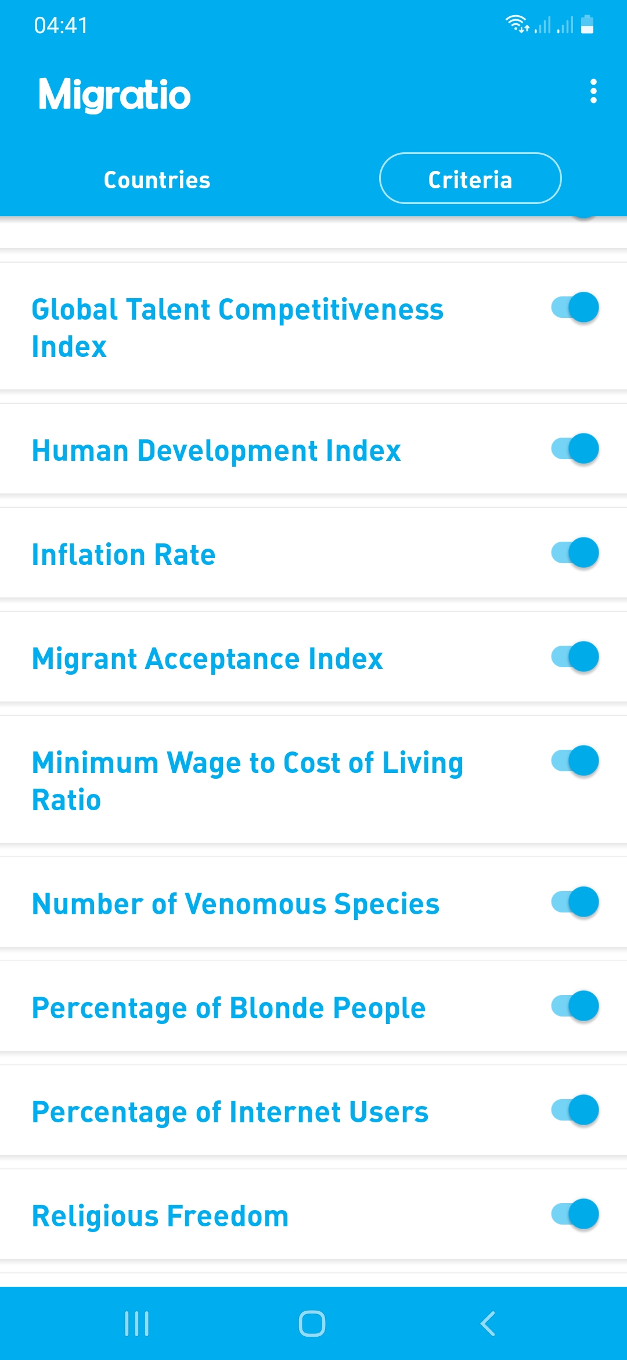Toggle the Religious Freedom switch

coord(575,1214)
